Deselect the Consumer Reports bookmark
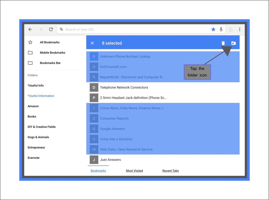 (x=114, y=119)
